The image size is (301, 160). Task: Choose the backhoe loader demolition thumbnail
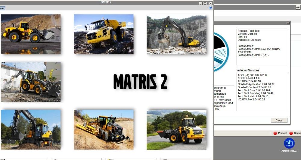[x=31, y=82]
